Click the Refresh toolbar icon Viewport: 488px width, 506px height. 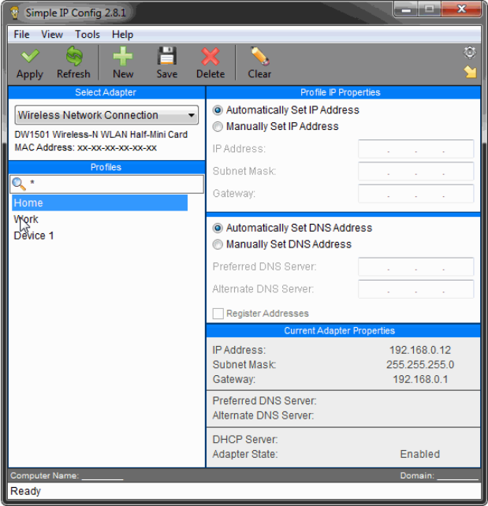(74, 56)
